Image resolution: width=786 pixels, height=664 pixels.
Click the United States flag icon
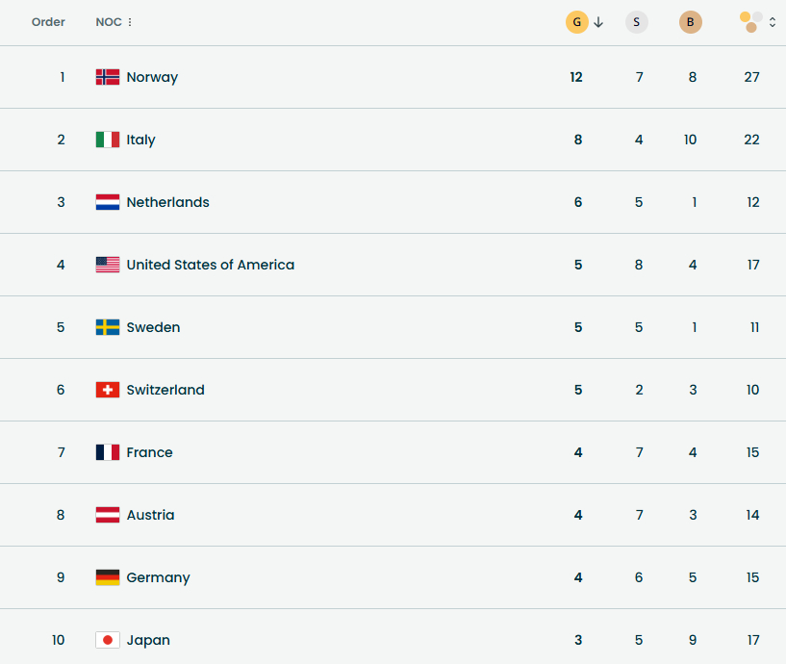point(108,265)
